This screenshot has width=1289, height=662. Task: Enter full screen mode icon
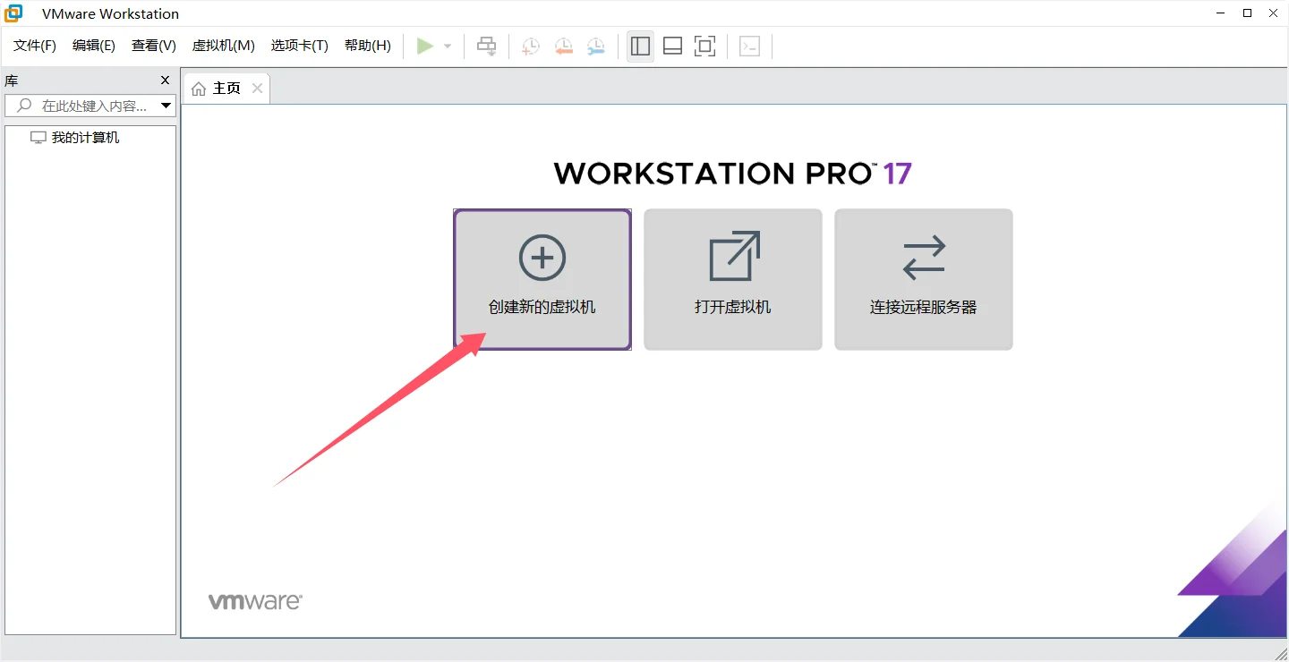pos(705,46)
